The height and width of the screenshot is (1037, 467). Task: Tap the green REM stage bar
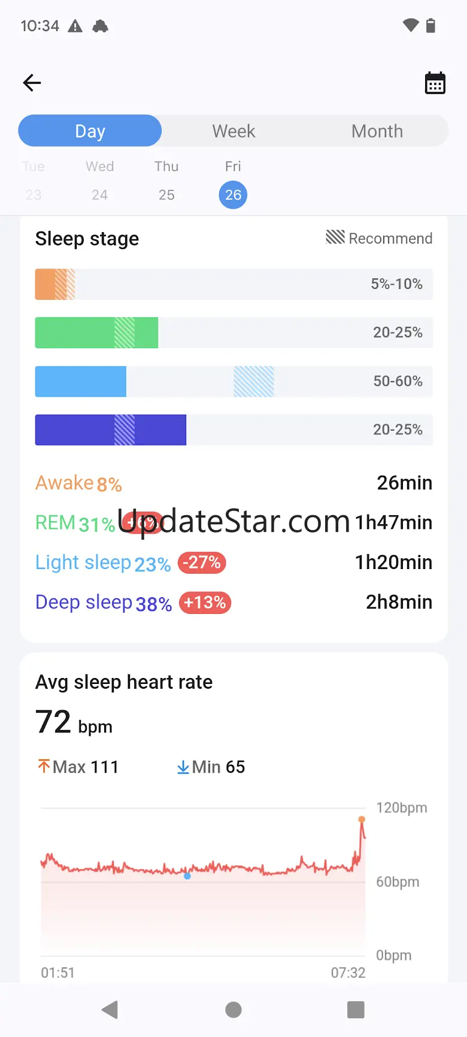point(96,333)
